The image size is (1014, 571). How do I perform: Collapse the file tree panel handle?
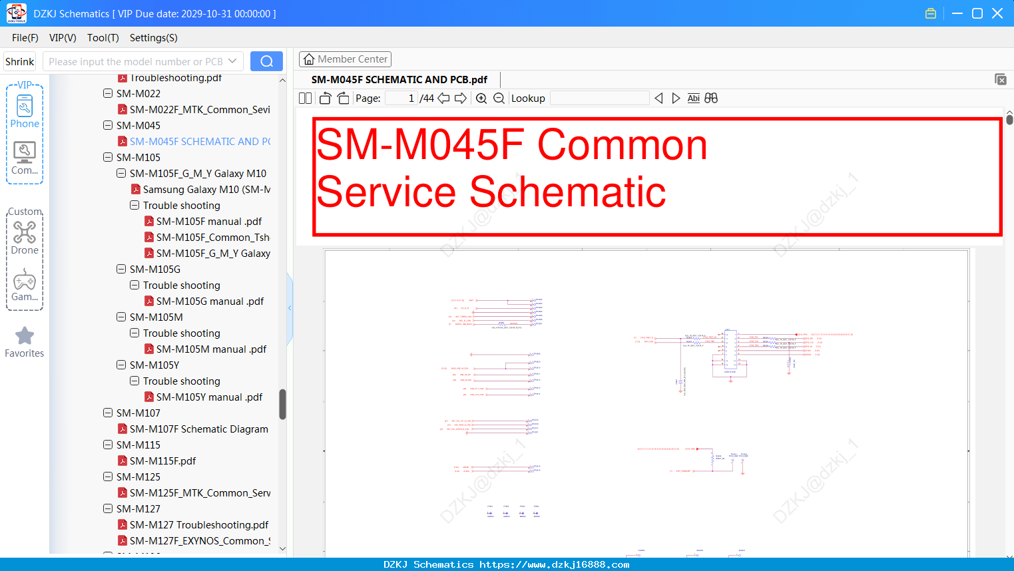point(290,308)
